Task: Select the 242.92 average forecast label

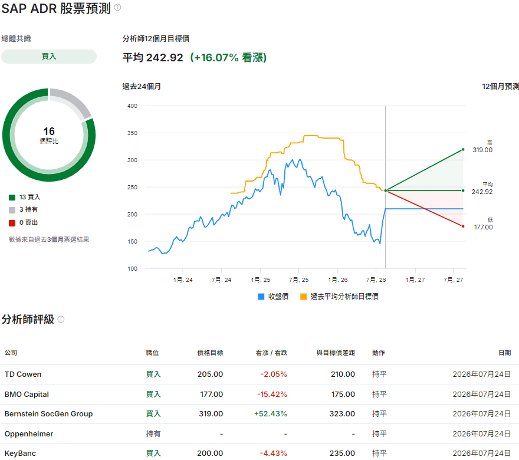Action: [482, 192]
